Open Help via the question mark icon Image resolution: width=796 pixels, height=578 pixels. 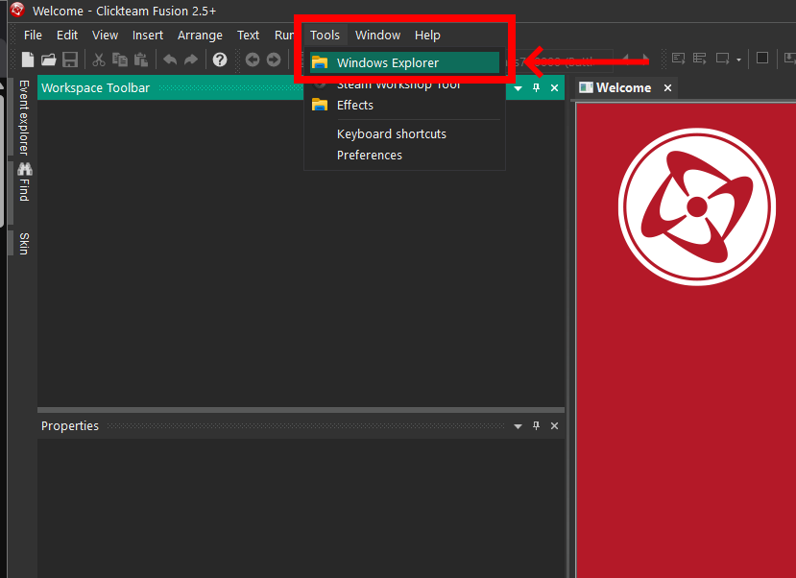point(220,60)
